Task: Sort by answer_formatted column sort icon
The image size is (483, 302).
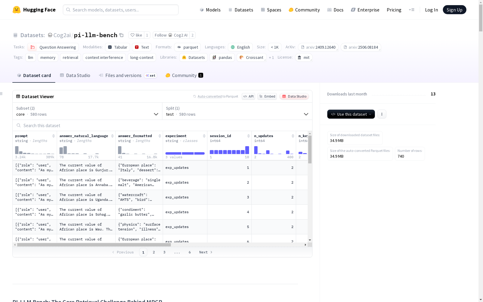Action: coord(160,136)
